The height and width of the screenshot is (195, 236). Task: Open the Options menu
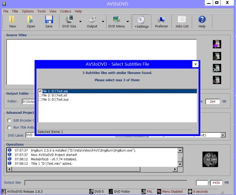click(28, 11)
